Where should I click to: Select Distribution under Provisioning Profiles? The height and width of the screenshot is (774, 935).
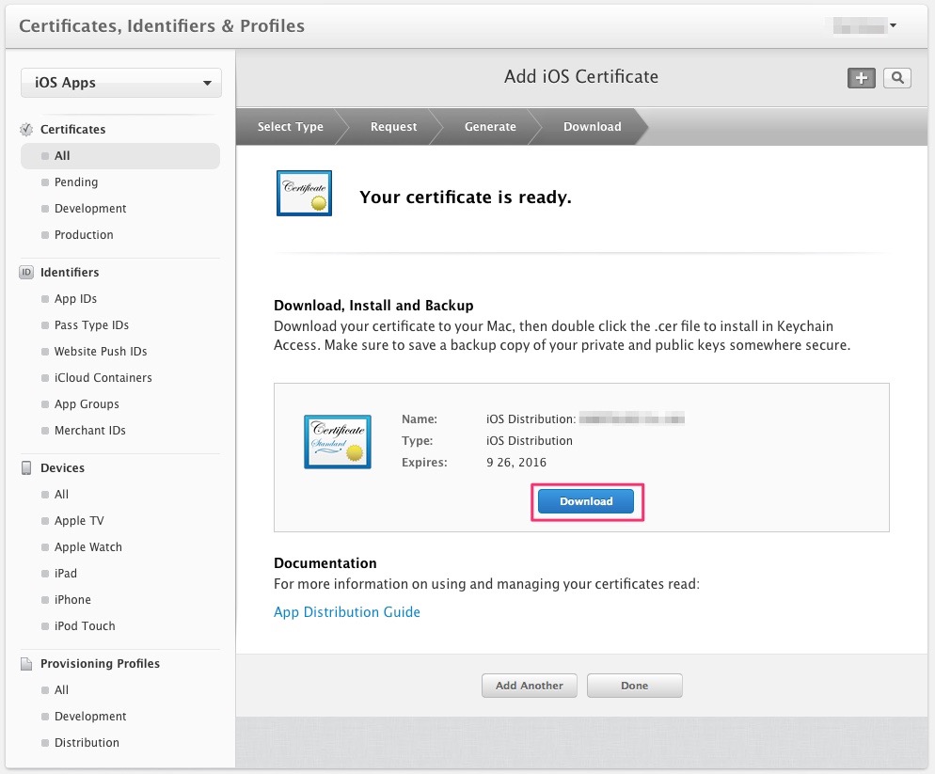point(87,742)
